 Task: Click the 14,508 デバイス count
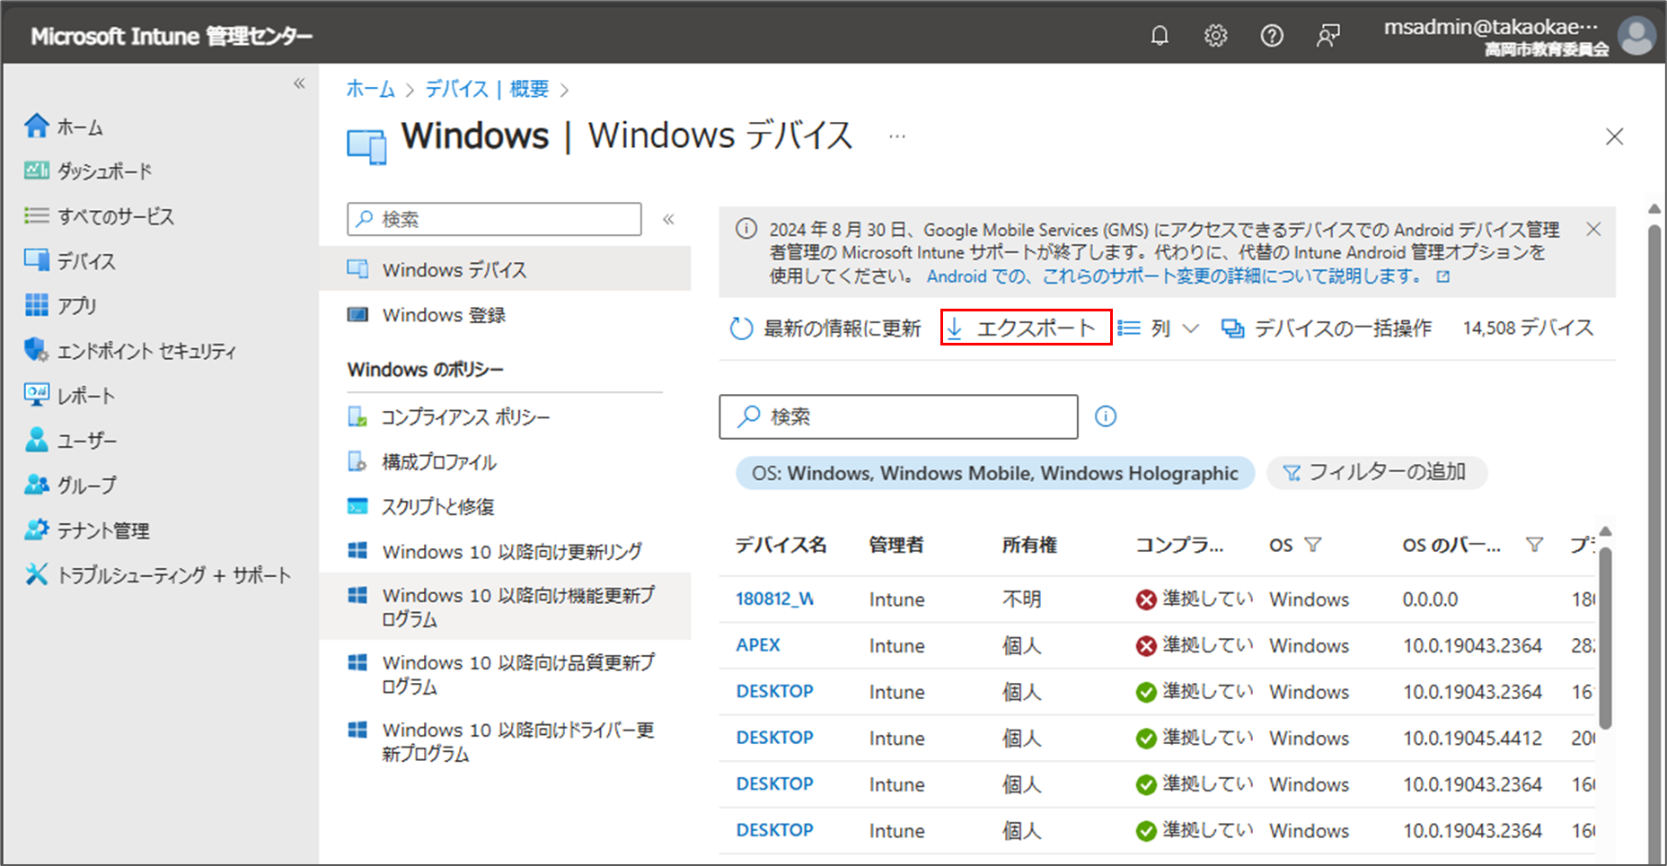(x=1528, y=328)
